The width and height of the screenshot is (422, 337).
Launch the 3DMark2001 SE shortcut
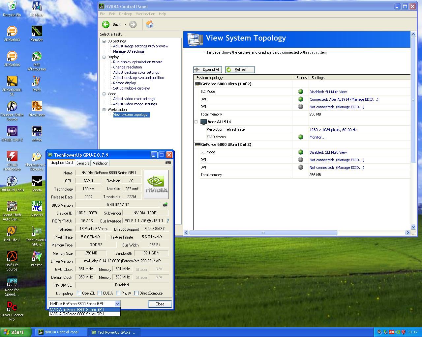pyautogui.click(x=12, y=86)
